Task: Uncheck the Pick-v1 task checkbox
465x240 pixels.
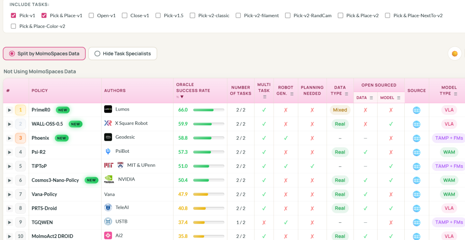Action: point(13,15)
